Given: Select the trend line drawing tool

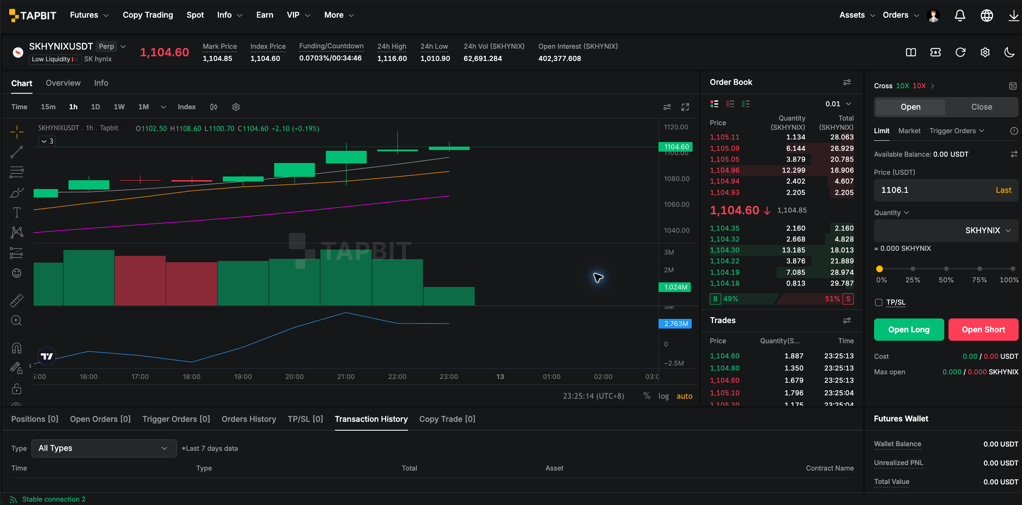Looking at the screenshot, I should point(17,152).
